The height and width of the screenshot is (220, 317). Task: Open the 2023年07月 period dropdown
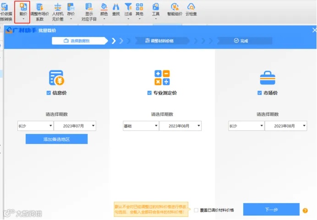point(75,126)
